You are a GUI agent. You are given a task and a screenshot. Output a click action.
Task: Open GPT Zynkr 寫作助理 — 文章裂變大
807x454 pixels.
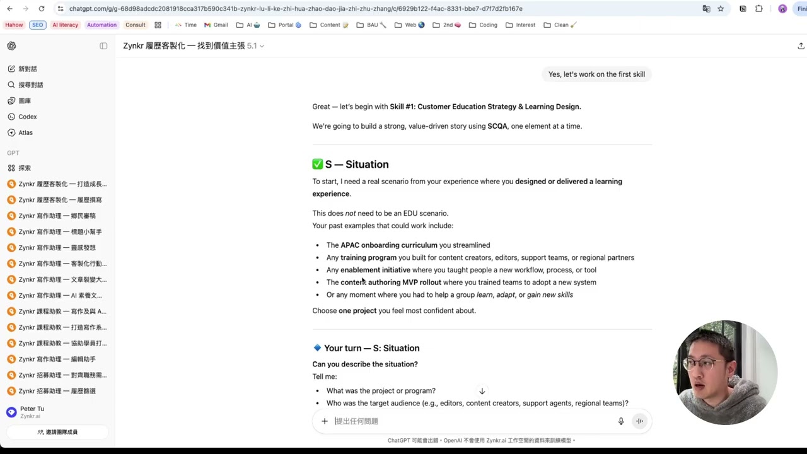(x=57, y=279)
